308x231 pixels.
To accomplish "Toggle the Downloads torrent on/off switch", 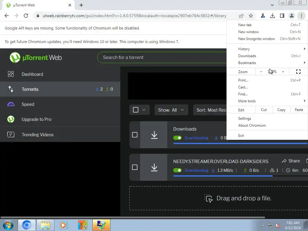I will click(177, 138).
